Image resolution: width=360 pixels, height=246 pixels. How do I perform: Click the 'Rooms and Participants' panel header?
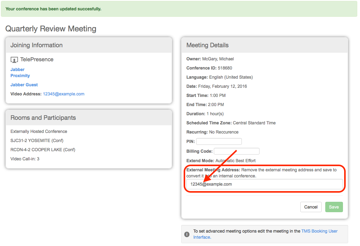pos(89,118)
